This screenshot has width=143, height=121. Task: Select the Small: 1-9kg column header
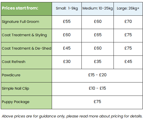(x=67, y=8)
